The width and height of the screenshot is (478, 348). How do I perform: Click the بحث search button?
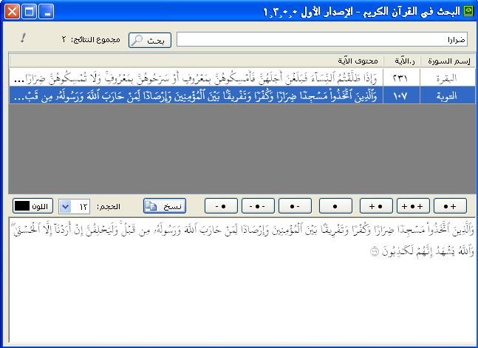pos(150,40)
